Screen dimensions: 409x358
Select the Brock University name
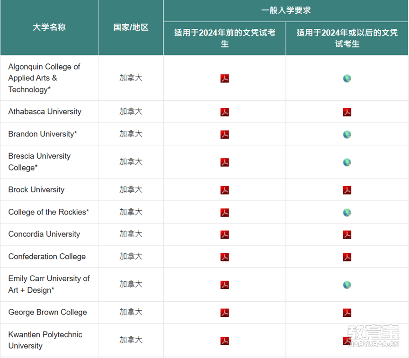tap(36, 190)
